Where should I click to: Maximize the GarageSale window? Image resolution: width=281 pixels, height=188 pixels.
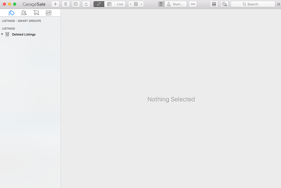coord(15,4)
